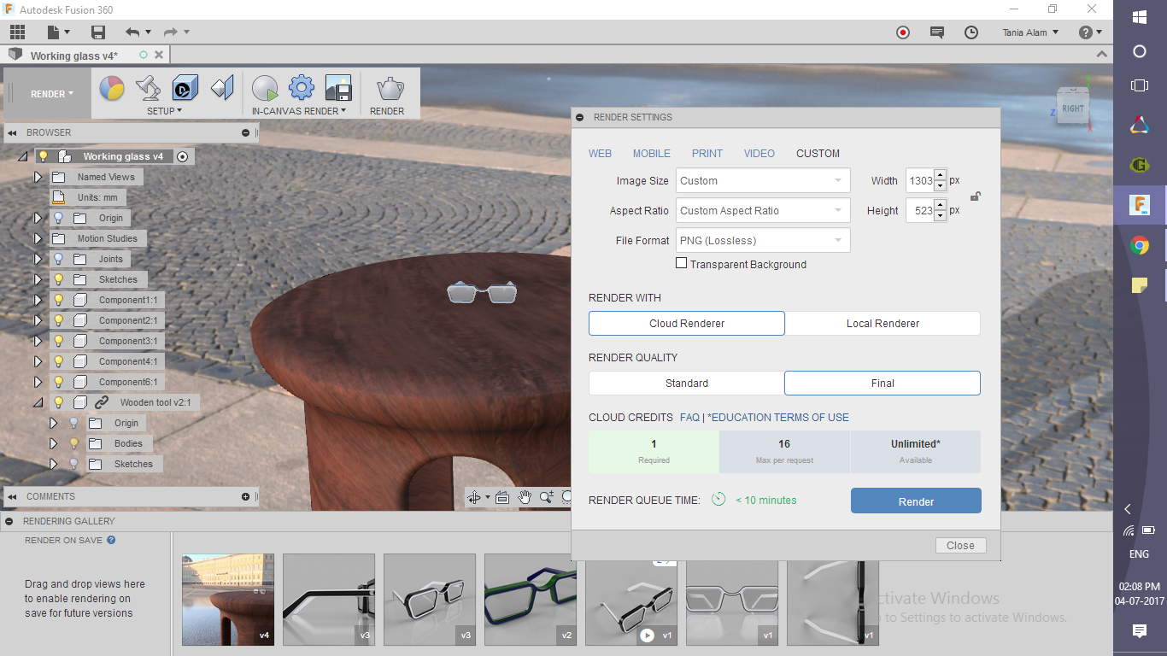This screenshot has height=656, width=1167.
Task: Open Scene Settings lamp icon
Action: tap(149, 88)
